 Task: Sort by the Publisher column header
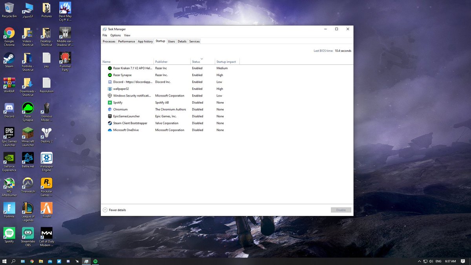tap(172, 62)
